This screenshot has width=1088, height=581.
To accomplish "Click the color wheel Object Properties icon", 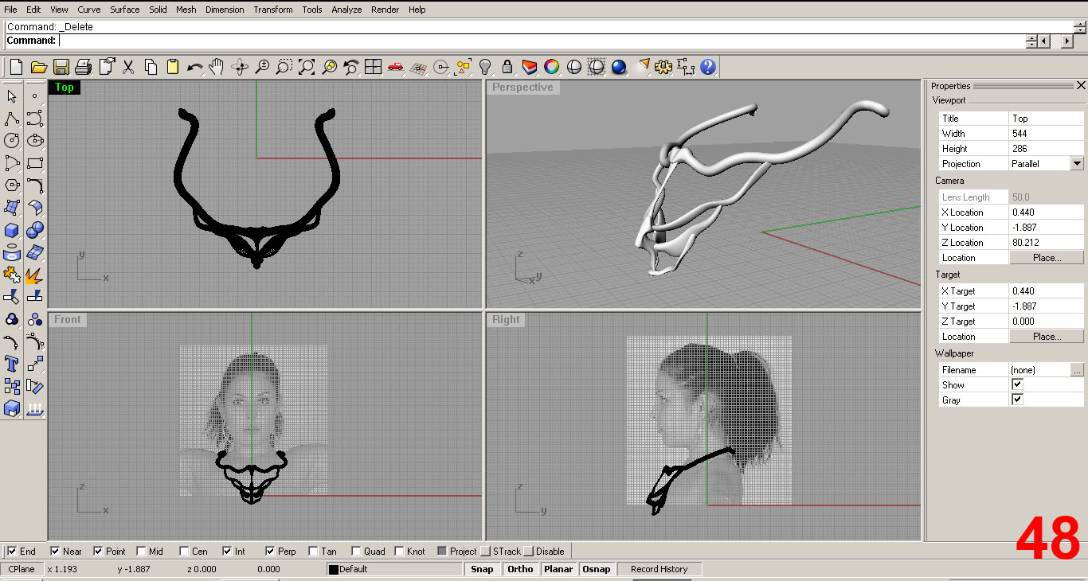I will point(551,68).
